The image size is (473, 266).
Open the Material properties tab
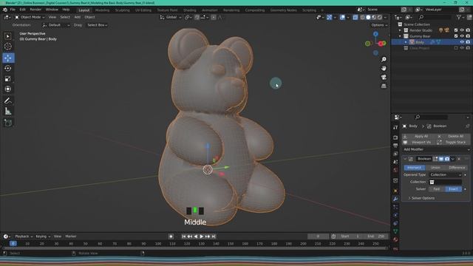pos(395,239)
